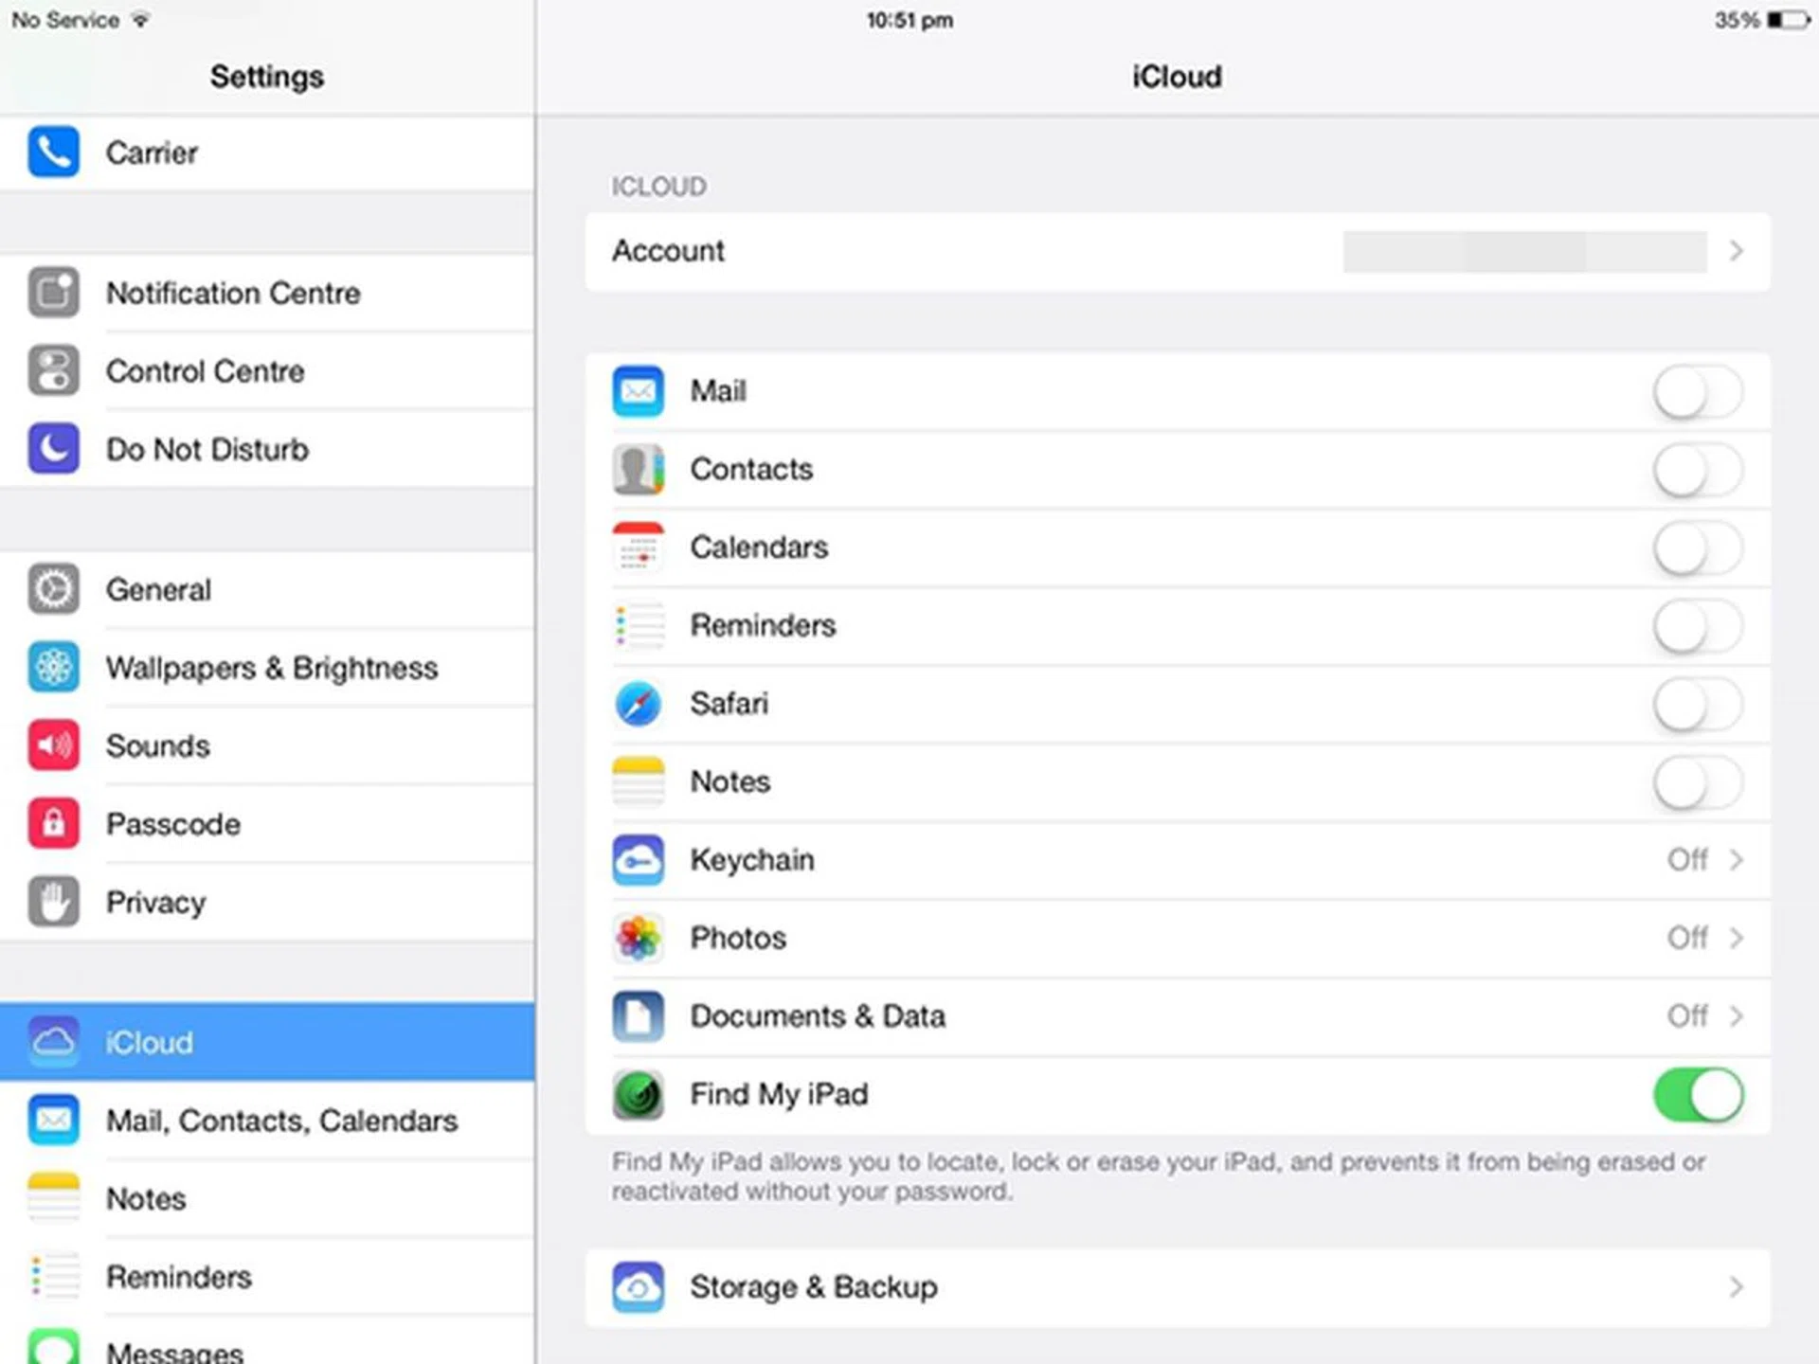Open Storage & Backup
This screenshot has height=1364, width=1819.
(1175, 1287)
